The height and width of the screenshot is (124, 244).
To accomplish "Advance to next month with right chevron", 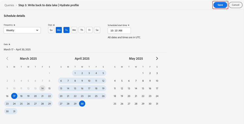I will coord(157,59).
